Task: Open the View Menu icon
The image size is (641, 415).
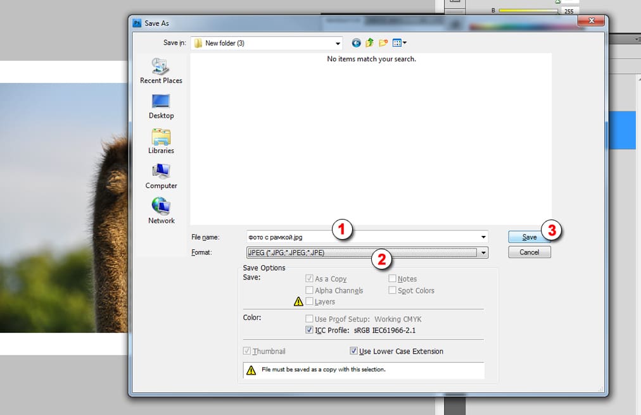Action: click(400, 43)
